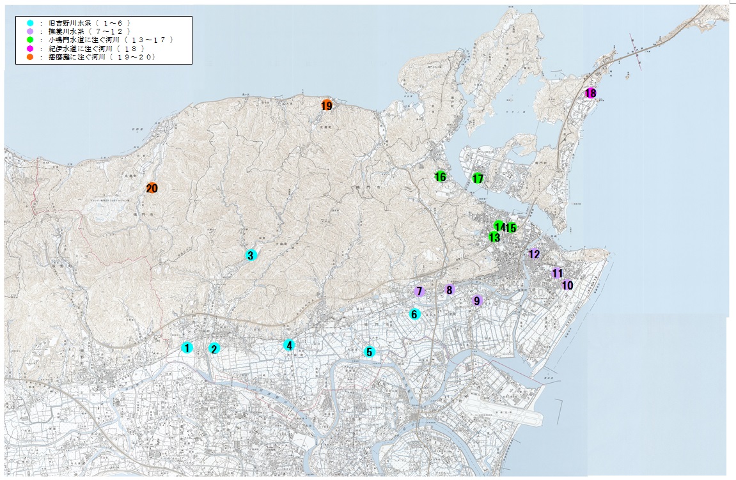Select purple marker number 7

tap(419, 291)
